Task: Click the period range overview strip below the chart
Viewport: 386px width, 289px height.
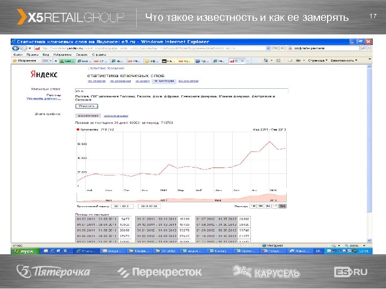Action: [181, 197]
